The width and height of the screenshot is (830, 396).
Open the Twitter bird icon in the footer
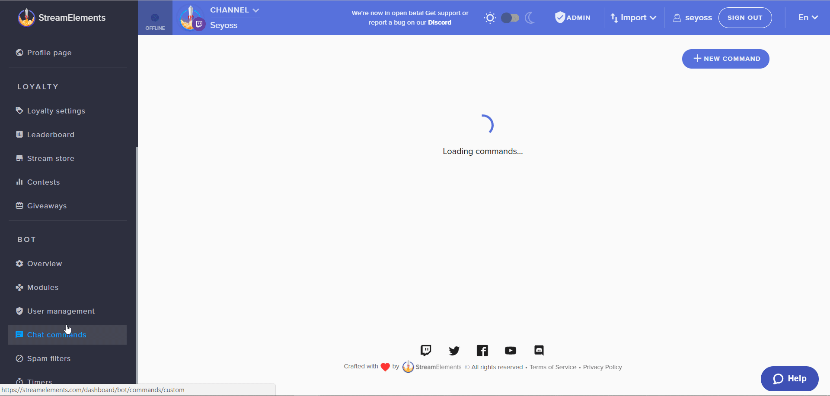[x=454, y=351]
